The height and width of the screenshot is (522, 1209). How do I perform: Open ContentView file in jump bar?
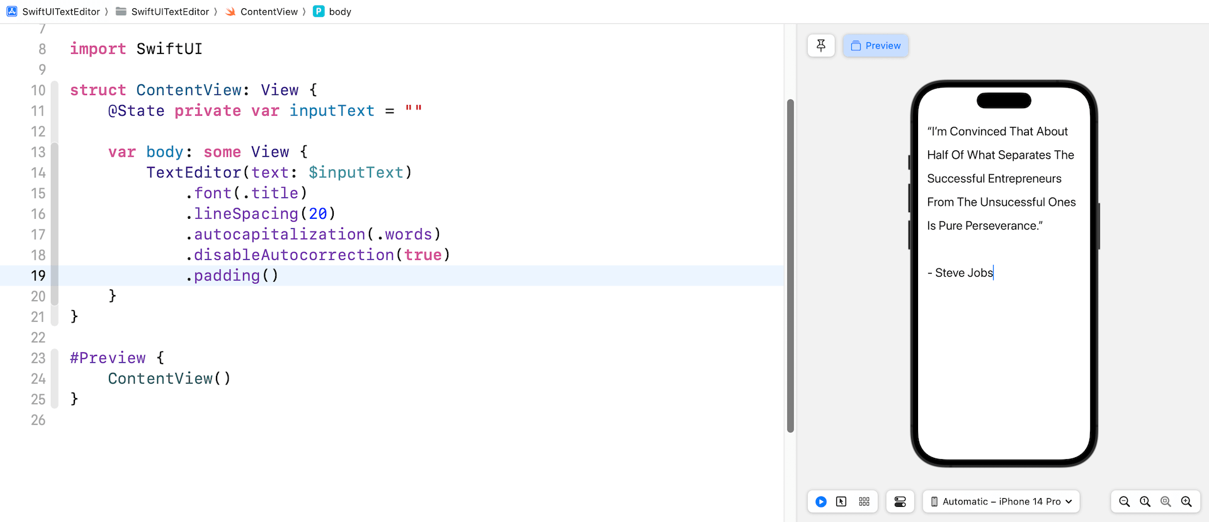(x=269, y=11)
